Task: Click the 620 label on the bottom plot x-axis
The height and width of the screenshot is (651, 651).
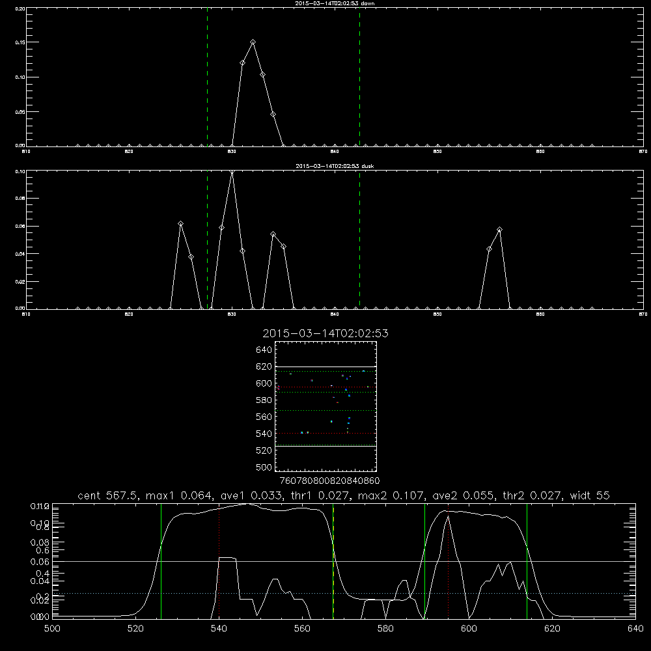Action: (552, 629)
